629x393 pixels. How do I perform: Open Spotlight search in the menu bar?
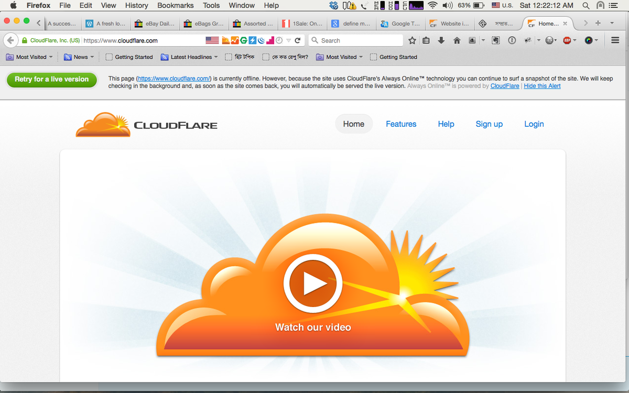point(586,5)
